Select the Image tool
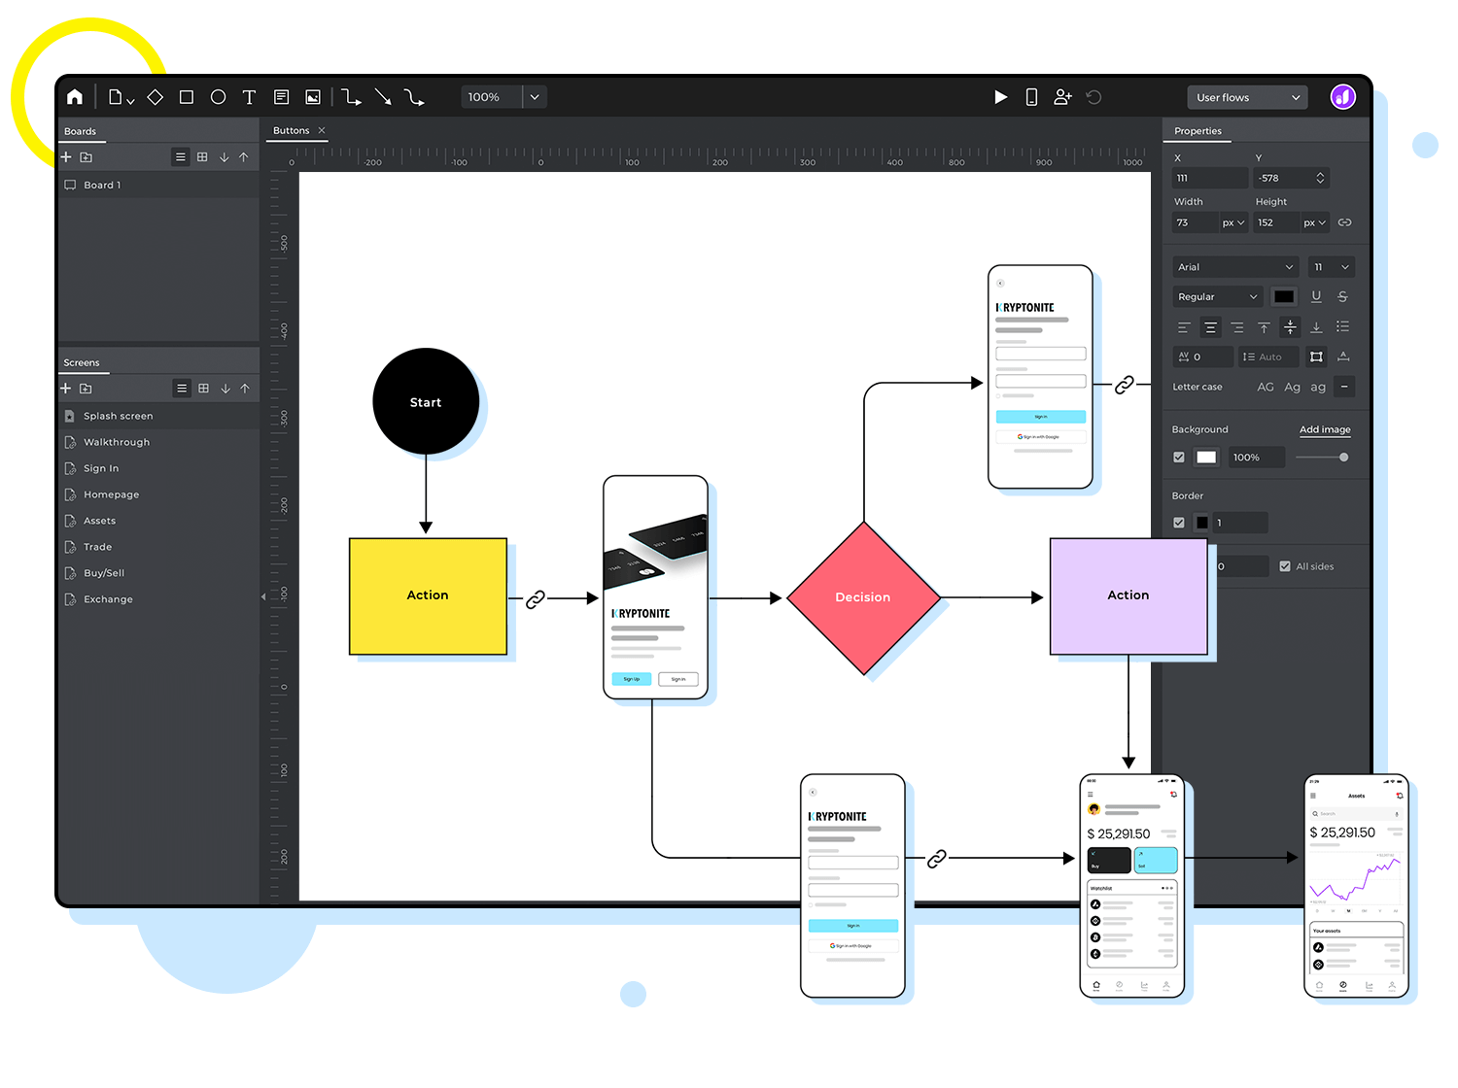1458x1088 pixels. click(313, 97)
